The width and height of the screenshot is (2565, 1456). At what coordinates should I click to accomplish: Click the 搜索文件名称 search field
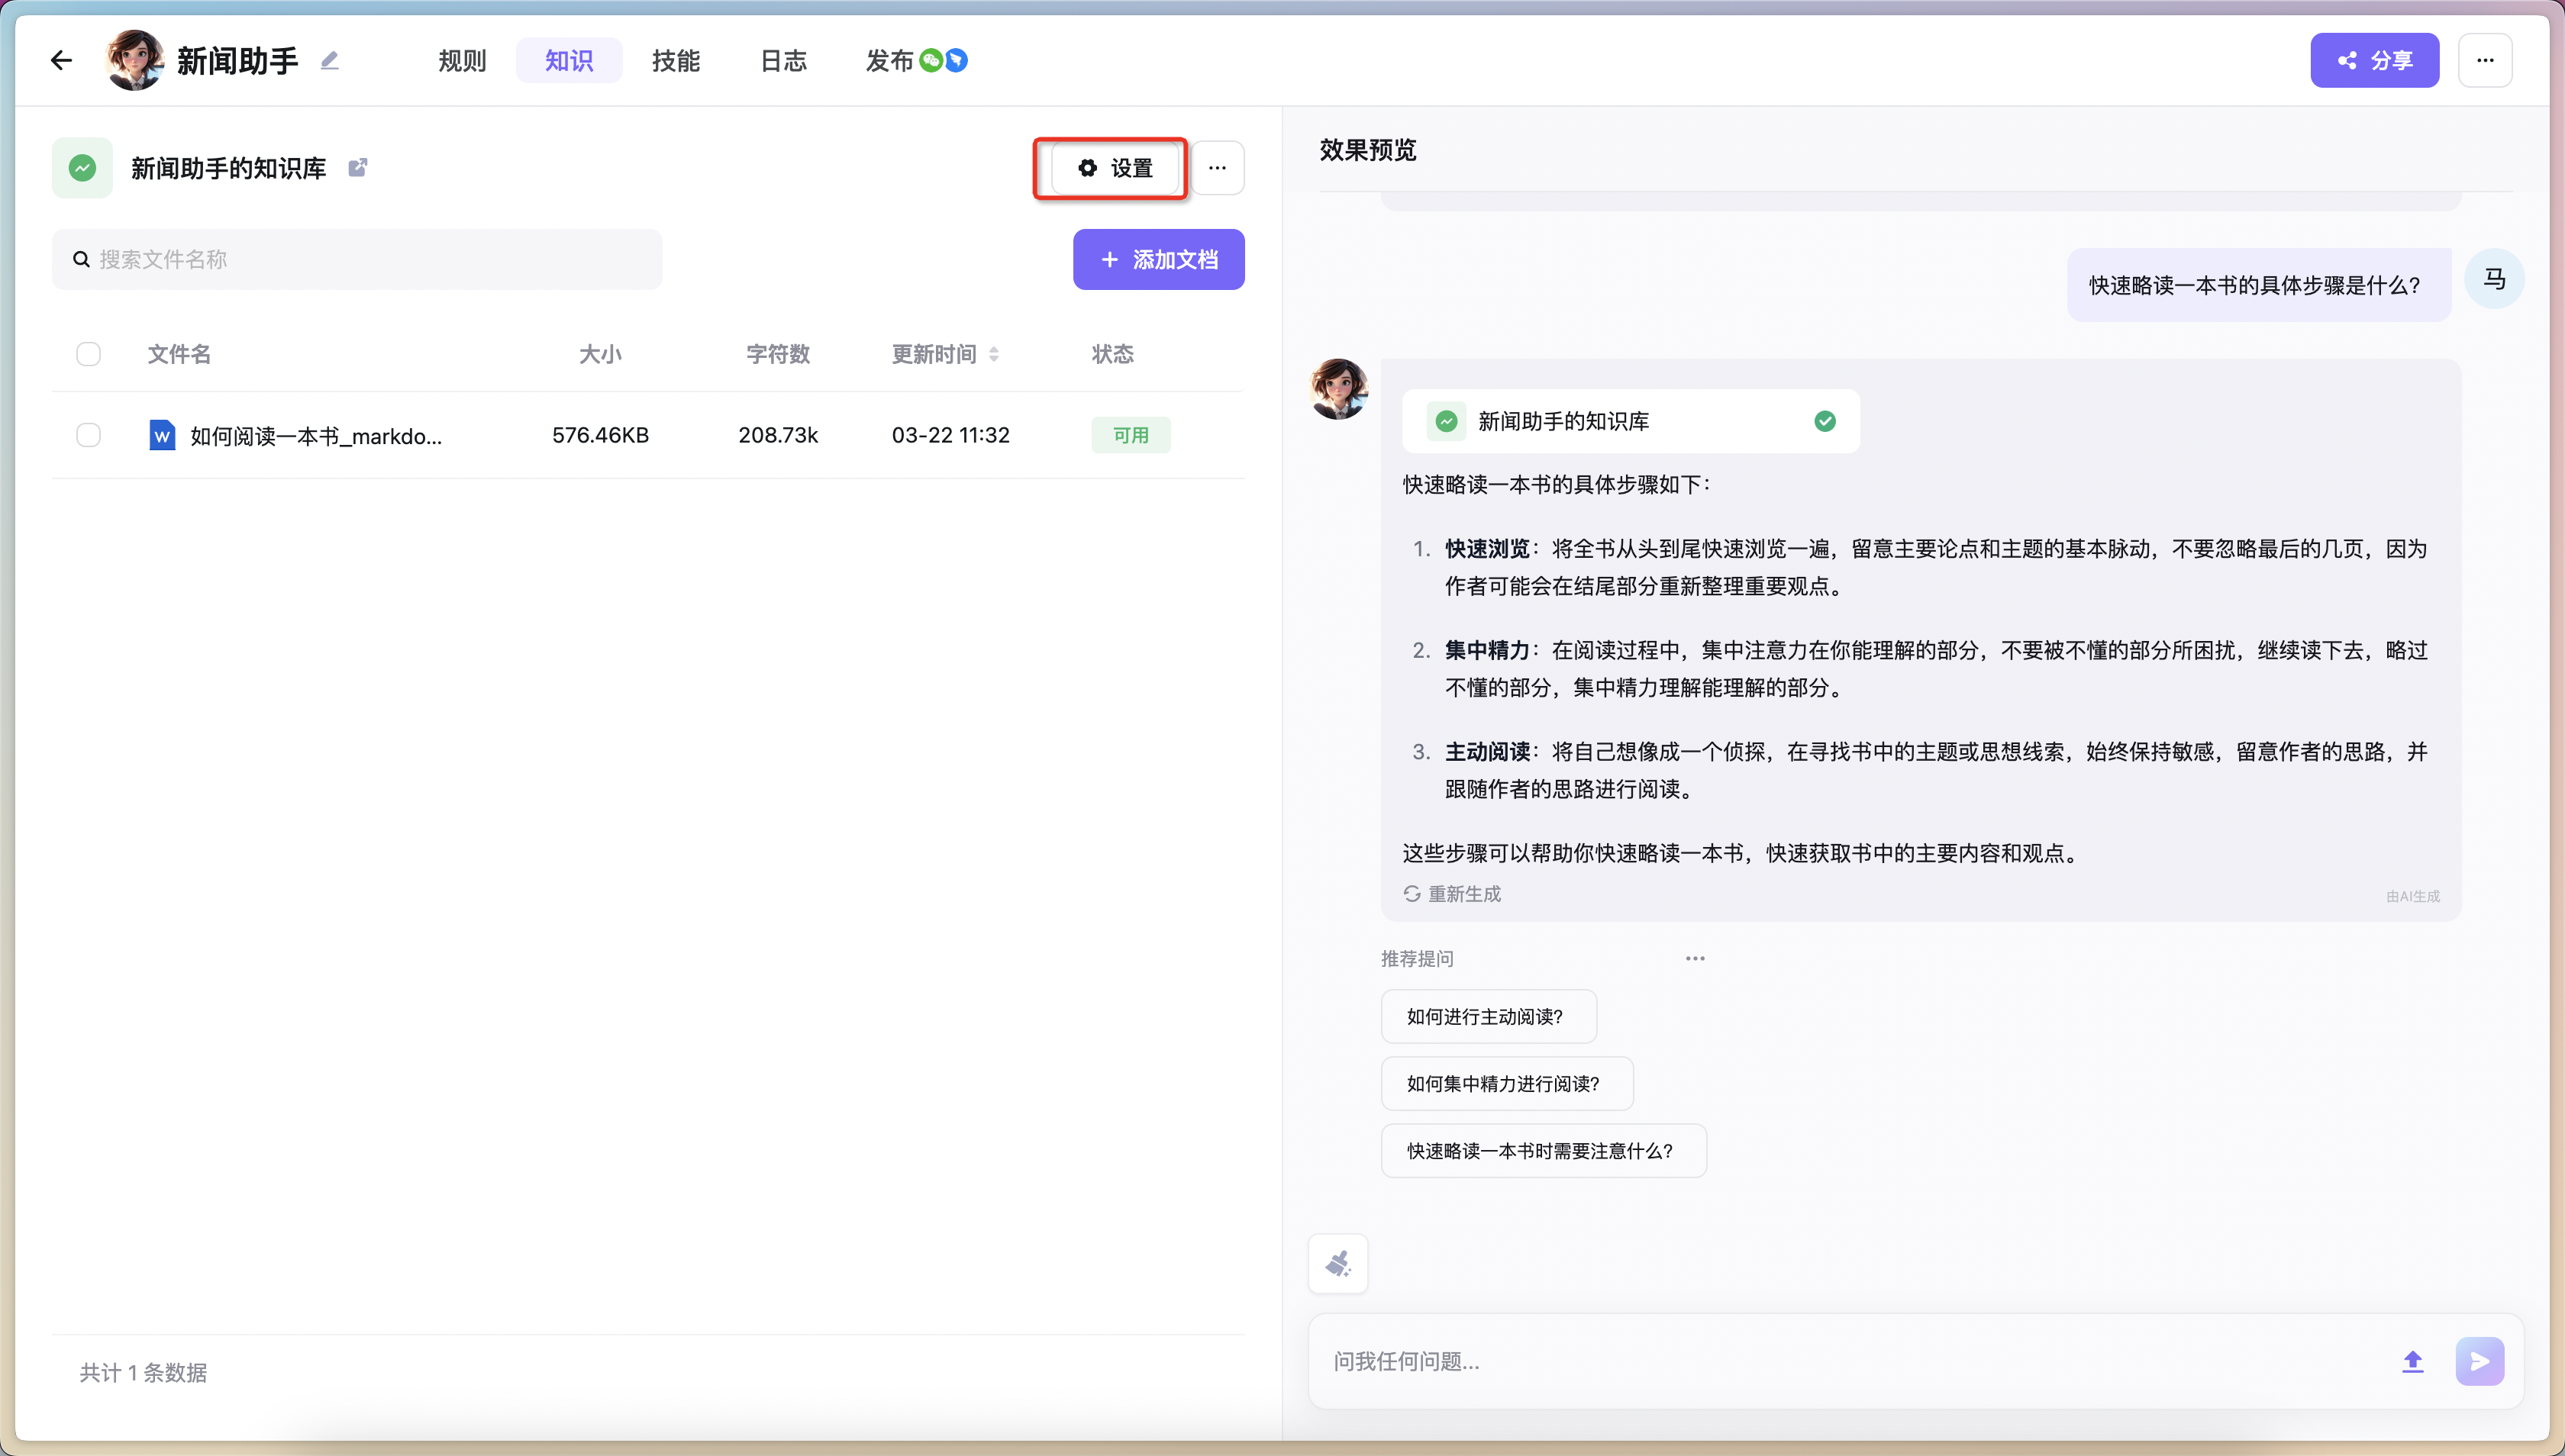pyautogui.click(x=357, y=260)
